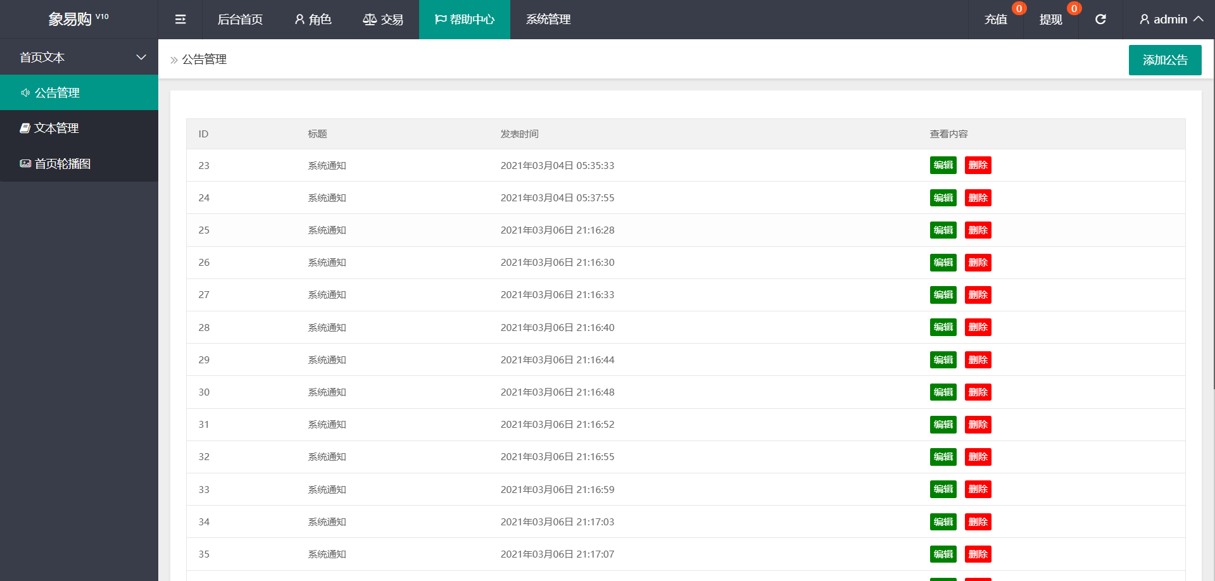The height and width of the screenshot is (581, 1215).
Task: Delete announcement ID 23
Action: [978, 165]
